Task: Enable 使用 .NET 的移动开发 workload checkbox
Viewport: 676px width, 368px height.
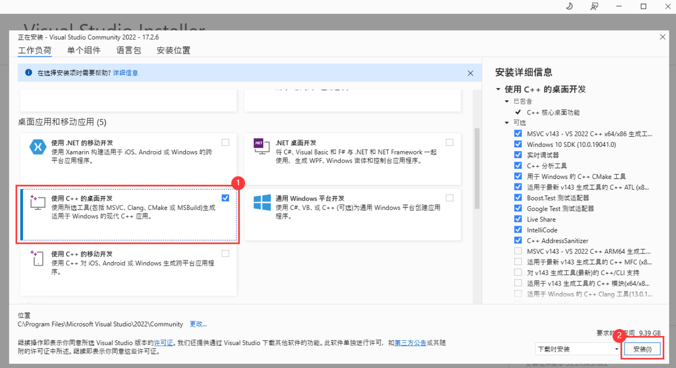Action: click(x=225, y=142)
